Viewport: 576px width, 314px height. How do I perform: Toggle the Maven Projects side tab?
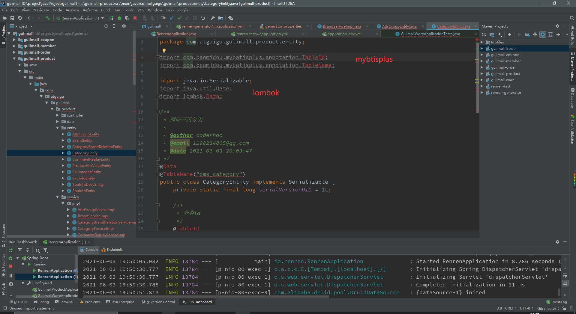572,67
